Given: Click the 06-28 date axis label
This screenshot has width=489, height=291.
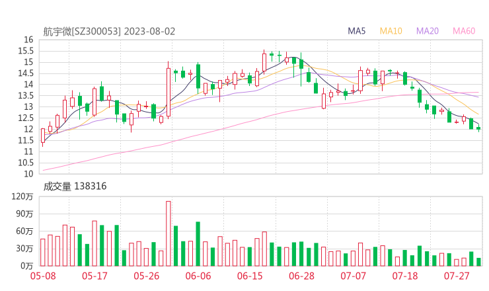Looking at the screenshot, I should pyautogui.click(x=301, y=276).
